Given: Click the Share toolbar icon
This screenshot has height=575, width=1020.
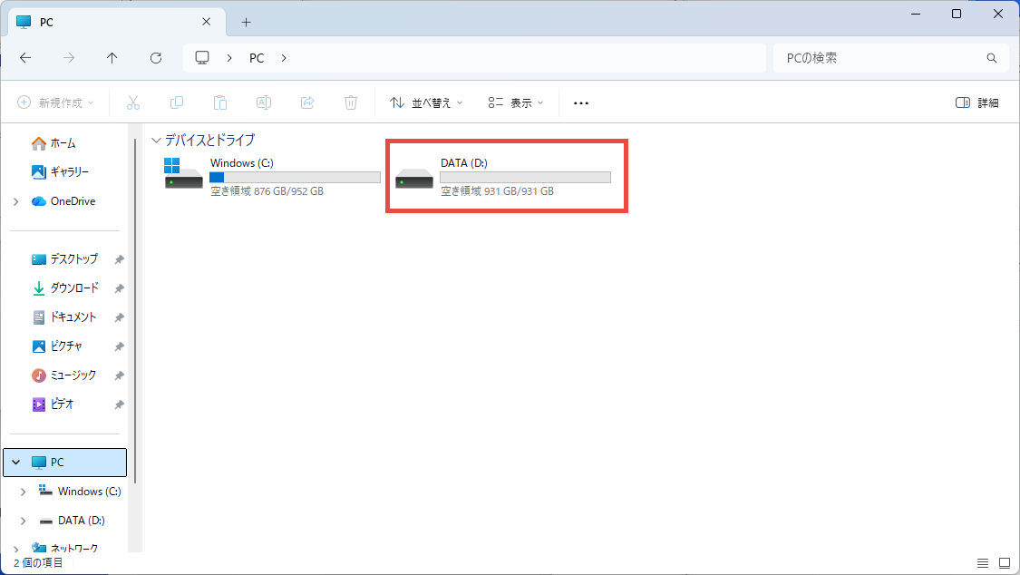Looking at the screenshot, I should (x=307, y=102).
